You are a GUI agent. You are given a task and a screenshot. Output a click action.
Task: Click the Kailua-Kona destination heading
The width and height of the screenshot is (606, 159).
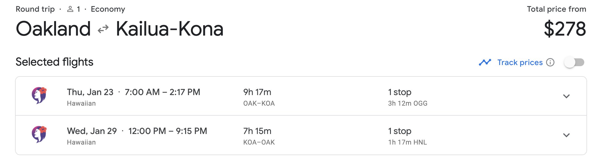click(x=169, y=29)
